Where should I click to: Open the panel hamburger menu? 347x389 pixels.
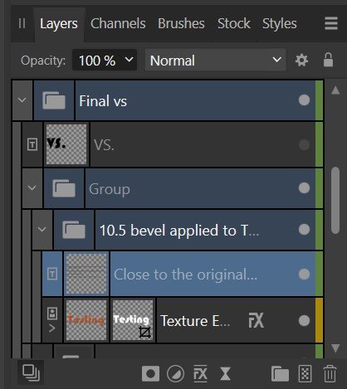click(331, 23)
